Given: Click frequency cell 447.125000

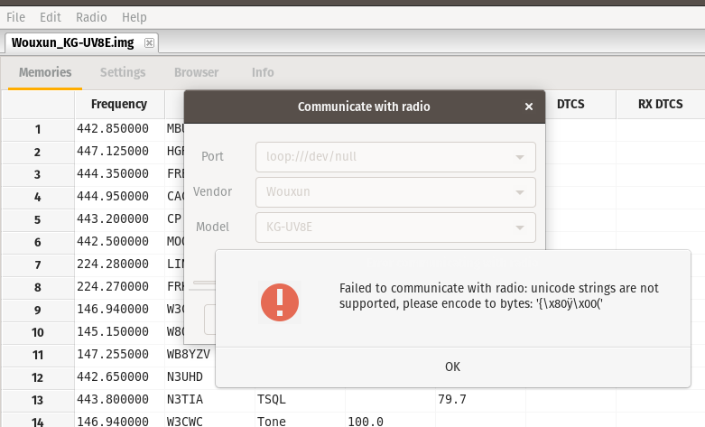Looking at the screenshot, I should pos(119,152).
